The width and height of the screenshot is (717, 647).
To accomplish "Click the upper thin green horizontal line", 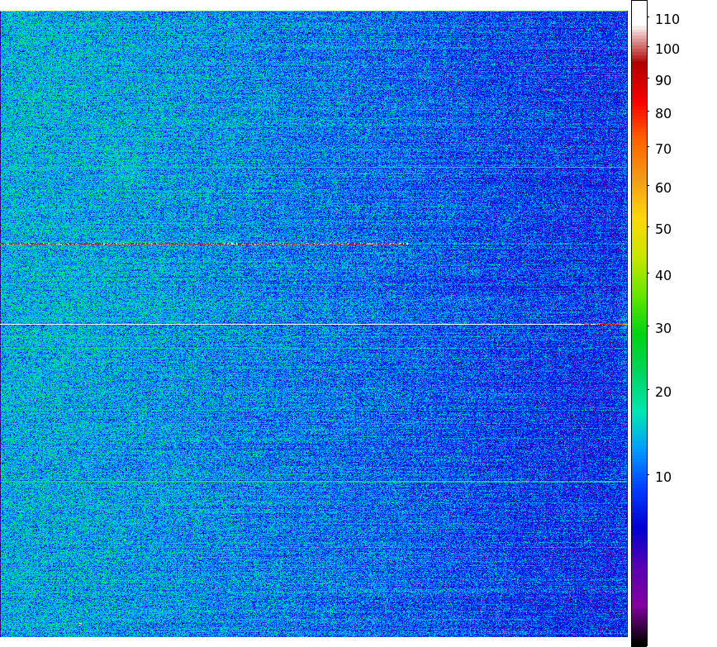I will coord(314,169).
